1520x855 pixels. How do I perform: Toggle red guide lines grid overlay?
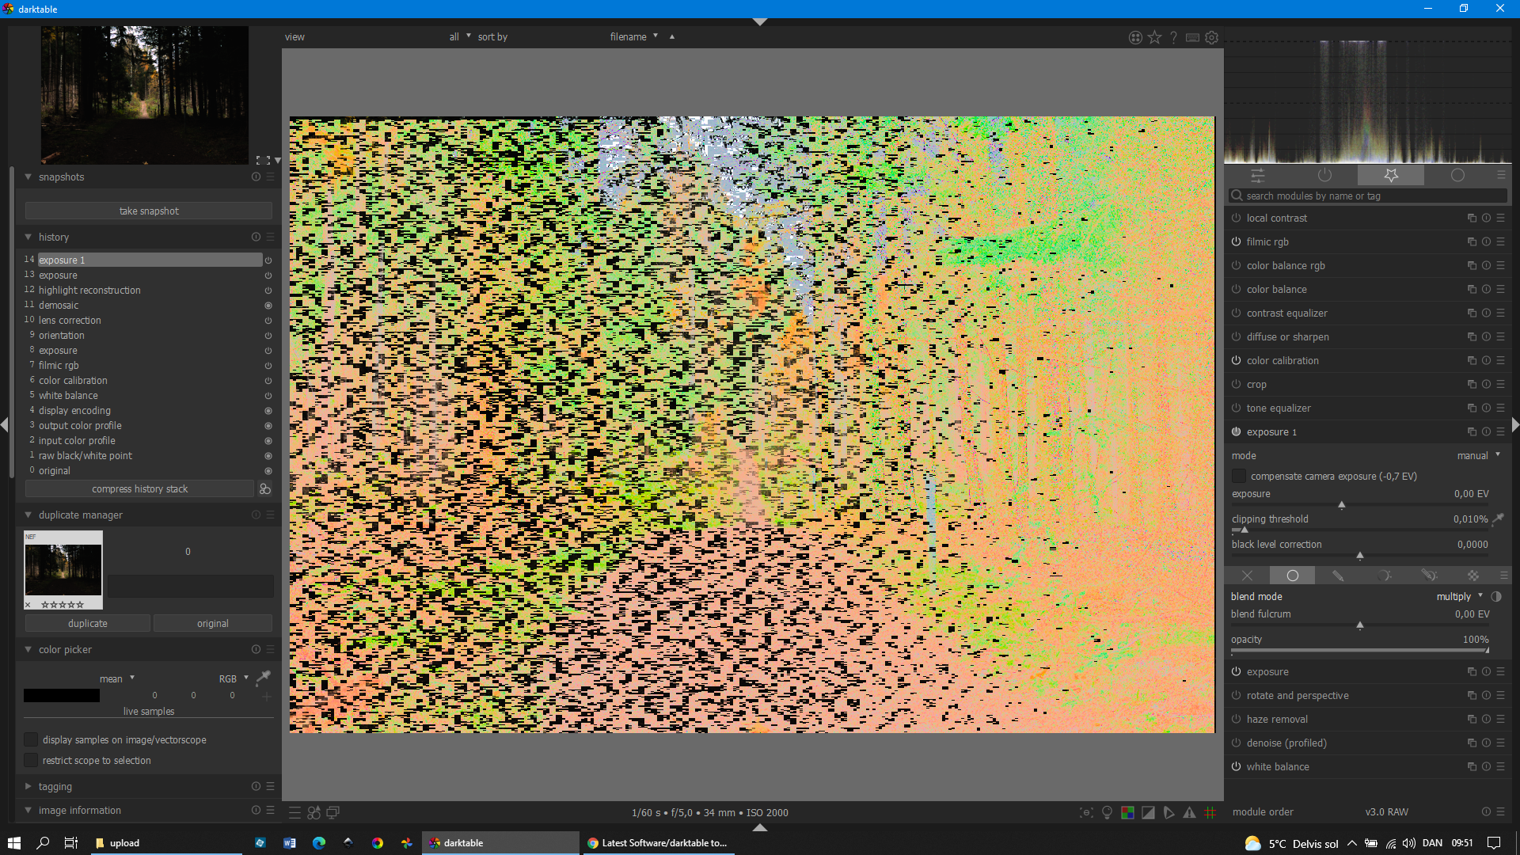(1210, 812)
